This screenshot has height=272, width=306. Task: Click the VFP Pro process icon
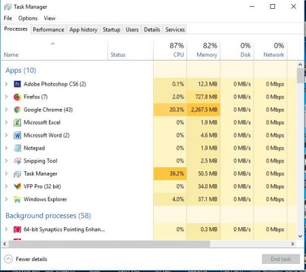pos(17,186)
